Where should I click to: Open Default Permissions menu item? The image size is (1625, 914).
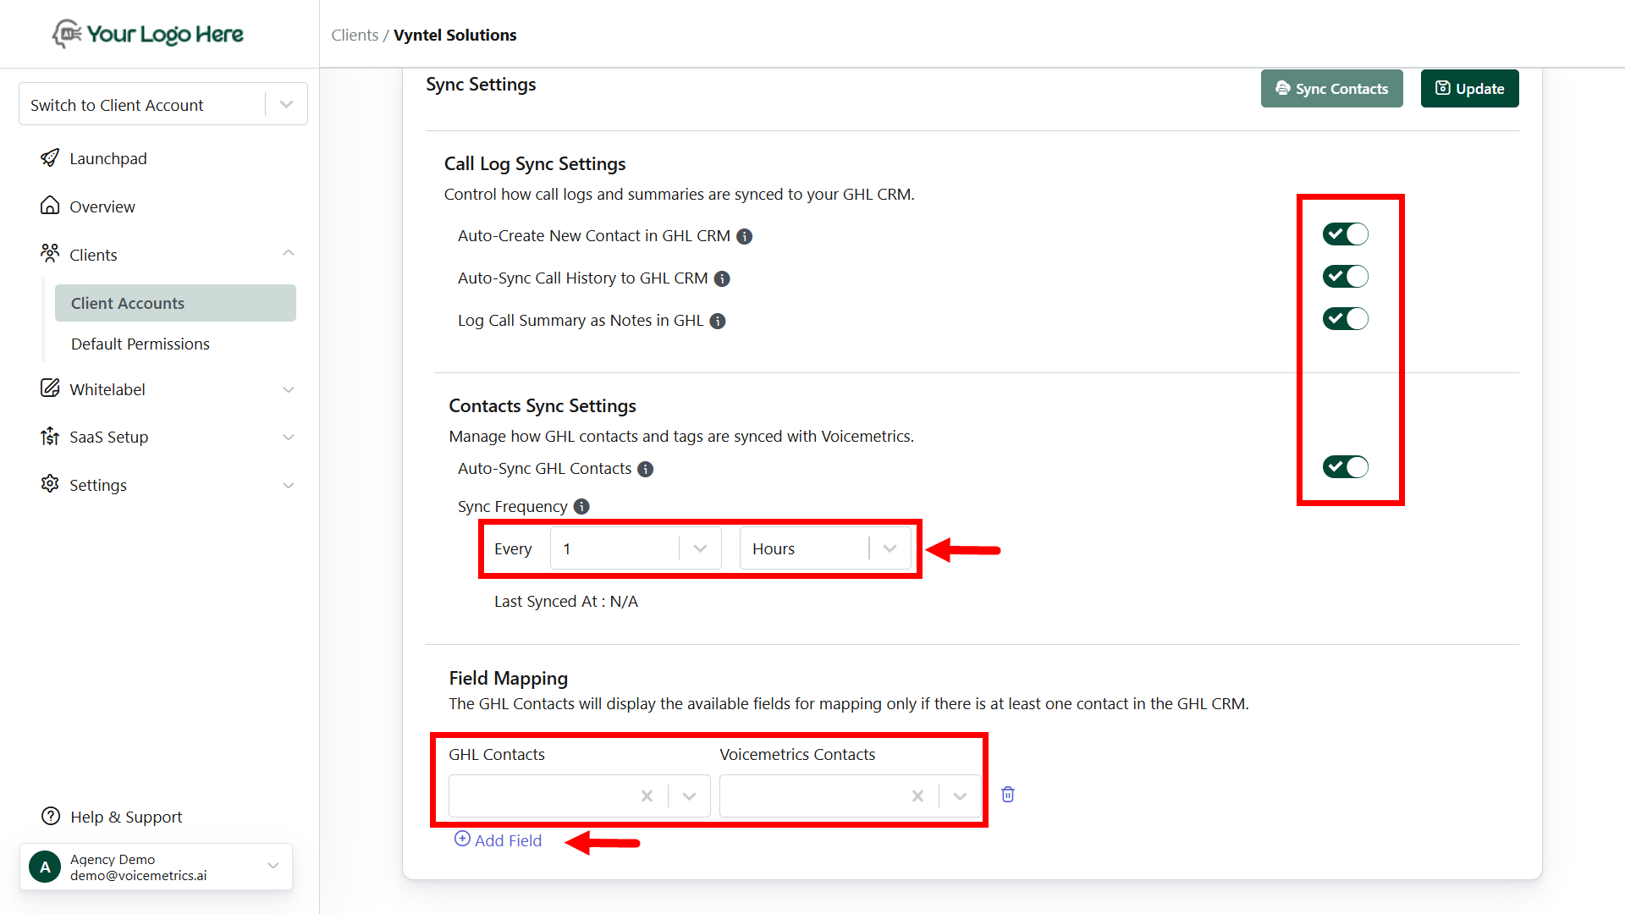pyautogui.click(x=140, y=344)
